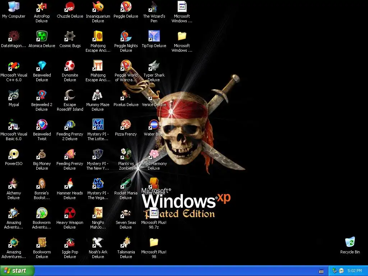Image resolution: width=368 pixels, height=276 pixels.
Task: Select the Cosmic Bugs gear icon
Action: point(70,36)
